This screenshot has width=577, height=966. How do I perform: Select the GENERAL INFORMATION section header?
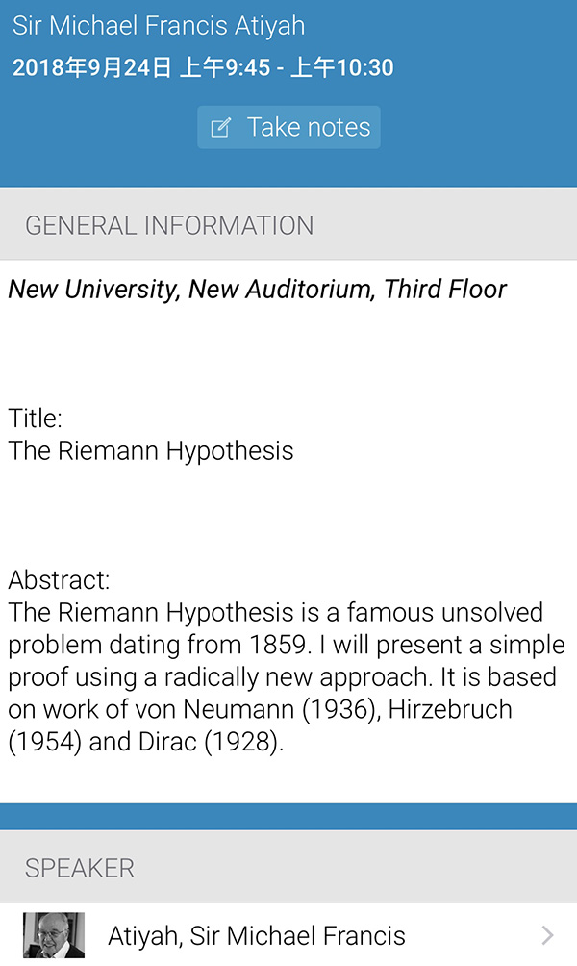(x=288, y=224)
